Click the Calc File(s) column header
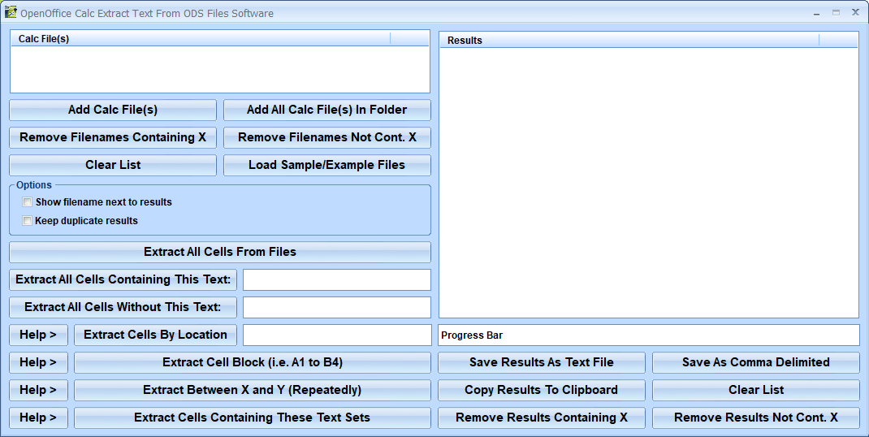 coord(201,39)
